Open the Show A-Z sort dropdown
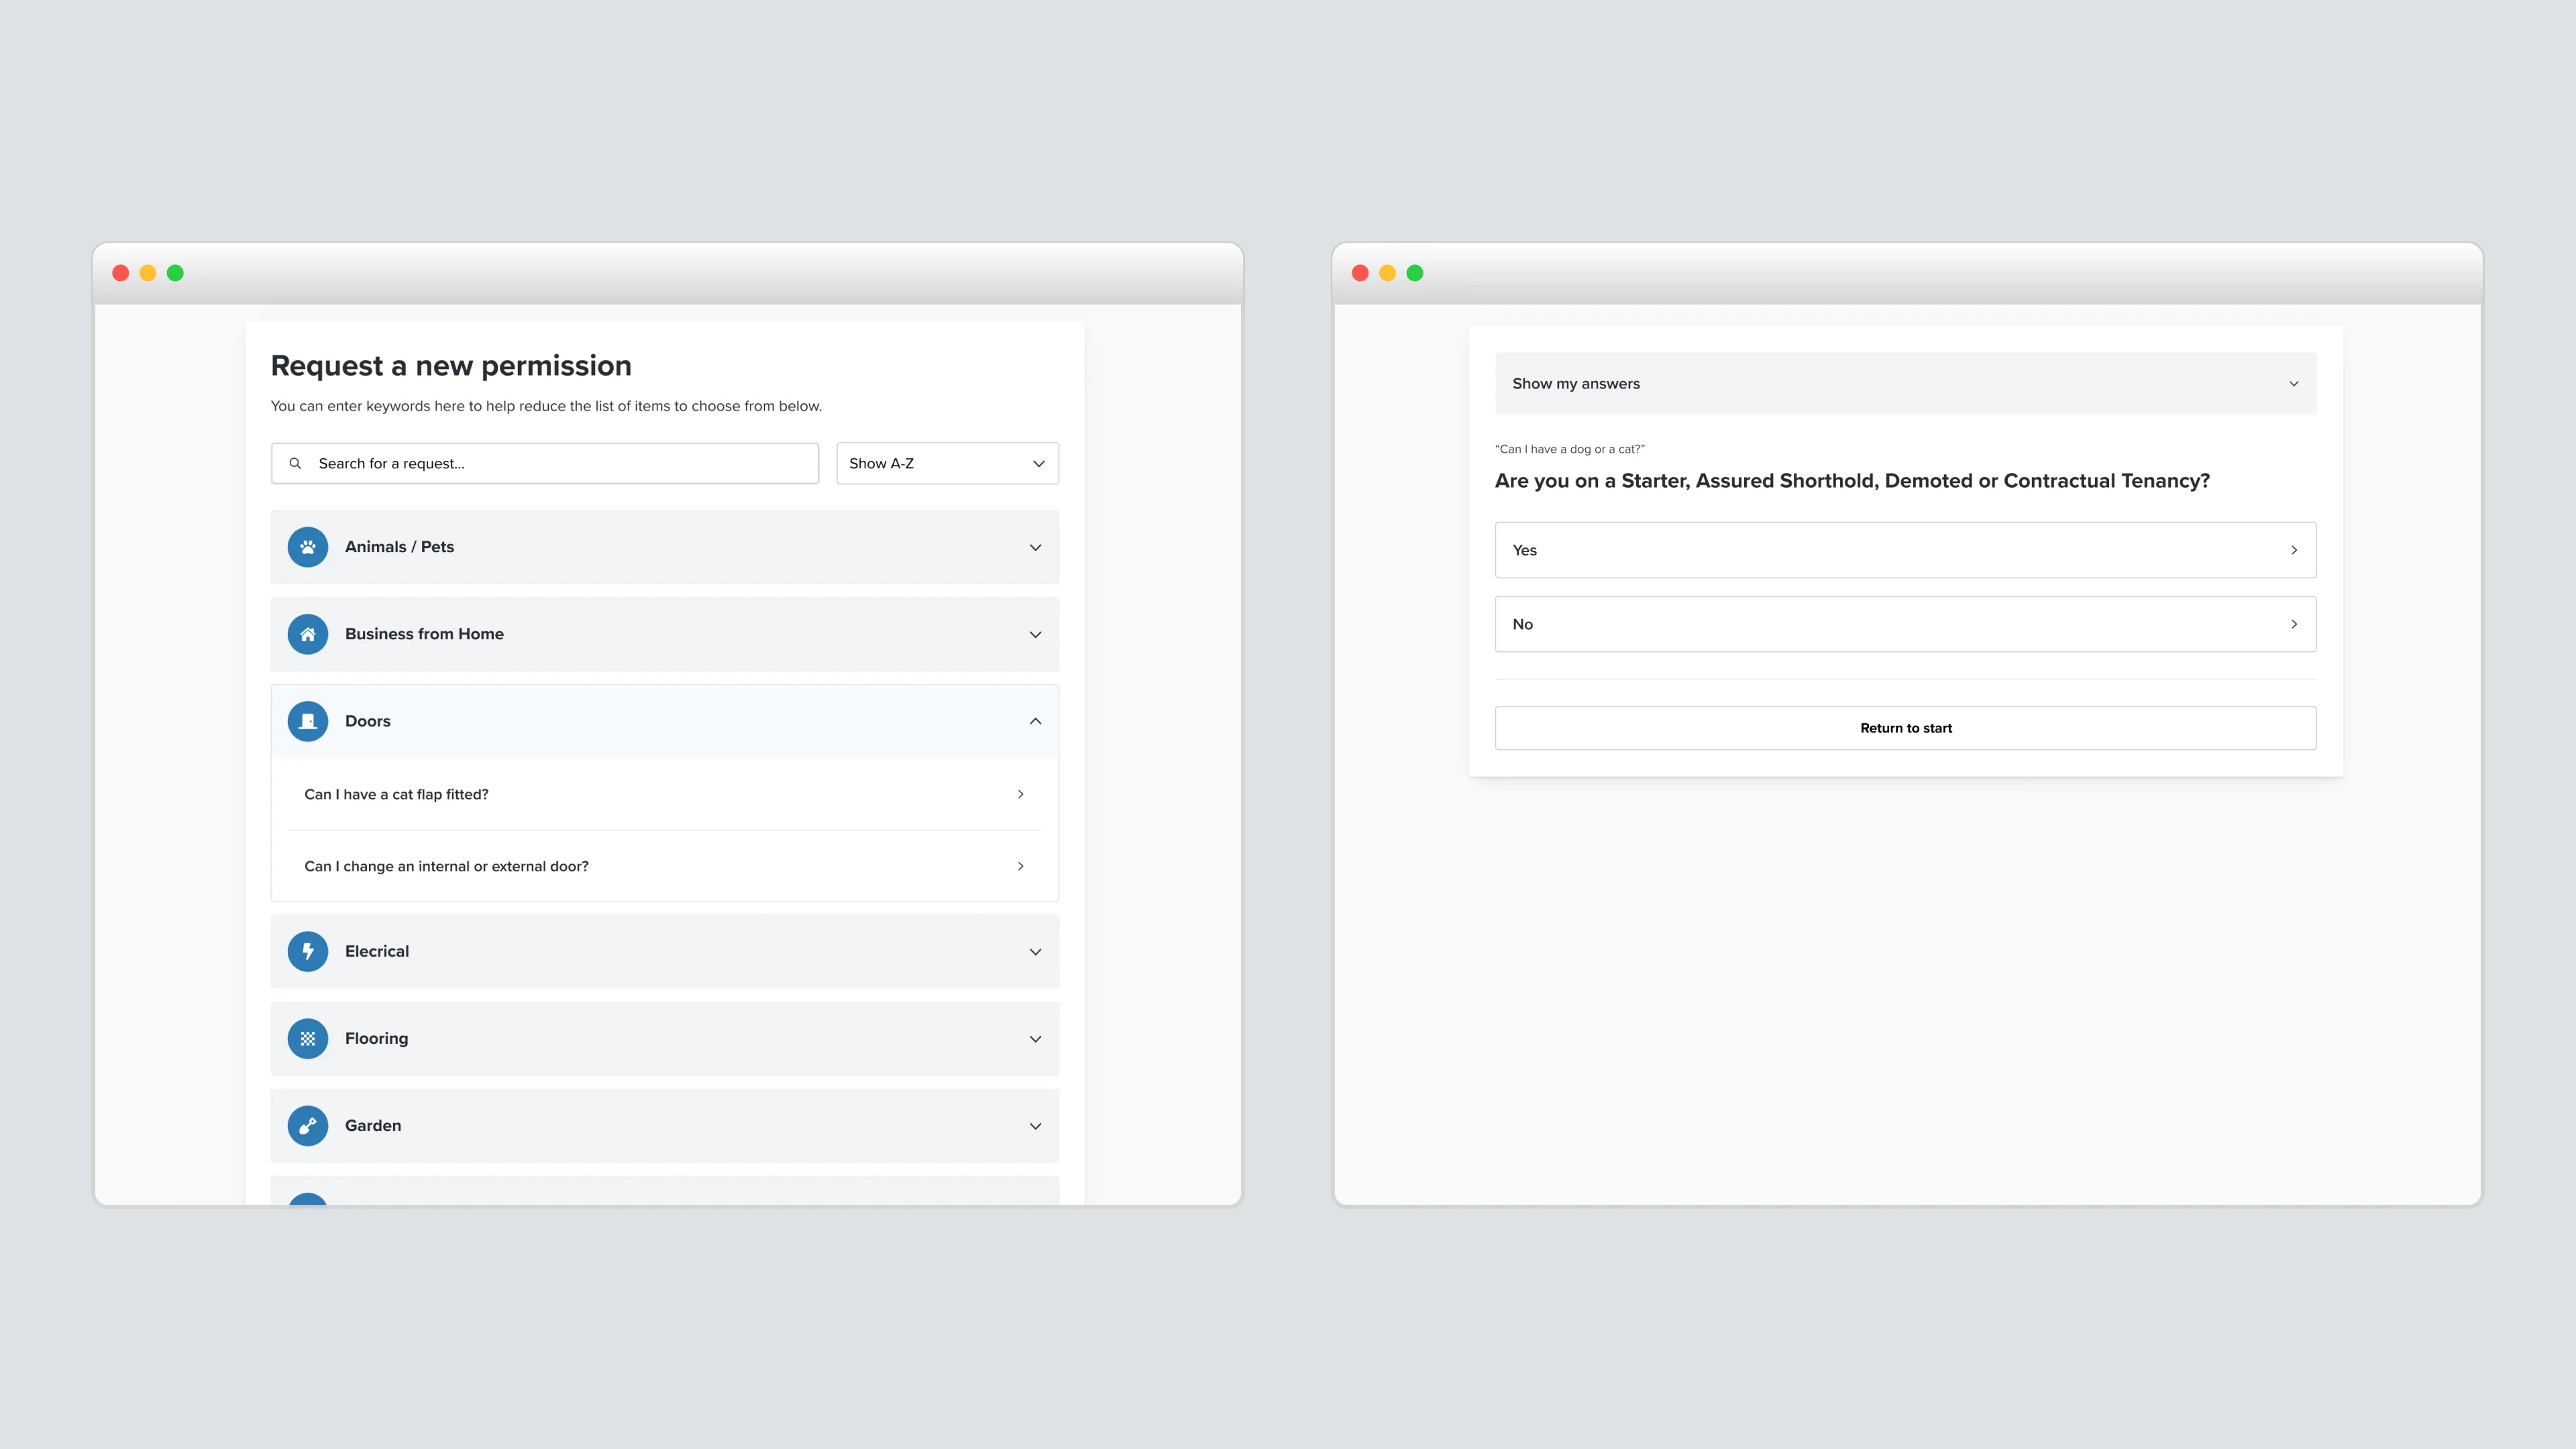This screenshot has height=1449, width=2576. click(x=947, y=463)
